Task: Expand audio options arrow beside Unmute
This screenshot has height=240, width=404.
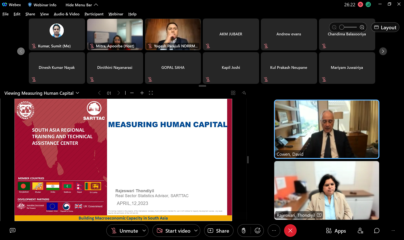Action: pyautogui.click(x=144, y=231)
